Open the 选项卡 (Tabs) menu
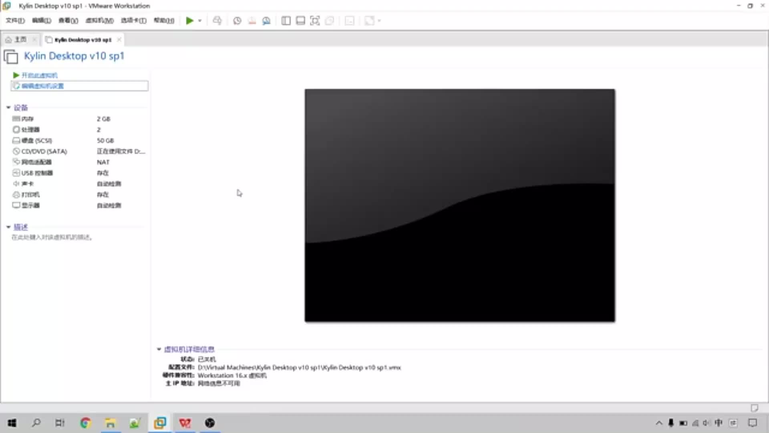 pos(133,20)
